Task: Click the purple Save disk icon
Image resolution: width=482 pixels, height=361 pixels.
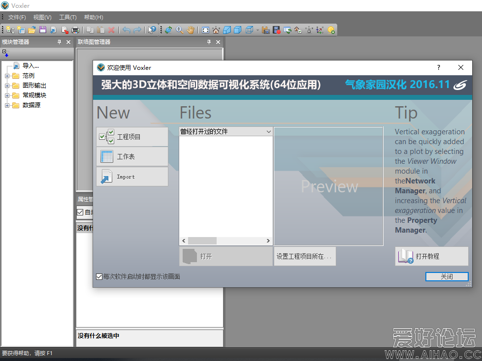Action: tap(43, 30)
